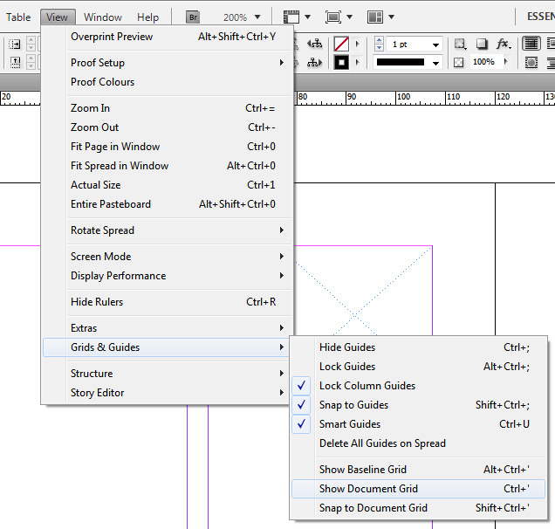The image size is (555, 529).
Task: Select Delete All Guides on Spread
Action: coord(418,443)
